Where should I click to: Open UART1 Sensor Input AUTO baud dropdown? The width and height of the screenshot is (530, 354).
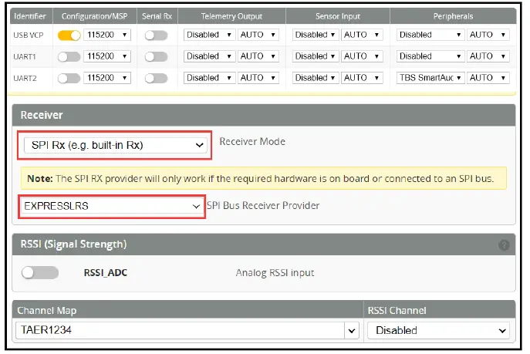(362, 56)
